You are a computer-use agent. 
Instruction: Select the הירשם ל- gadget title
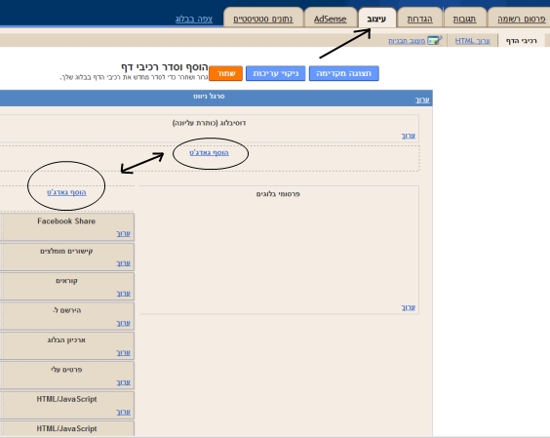point(66,310)
